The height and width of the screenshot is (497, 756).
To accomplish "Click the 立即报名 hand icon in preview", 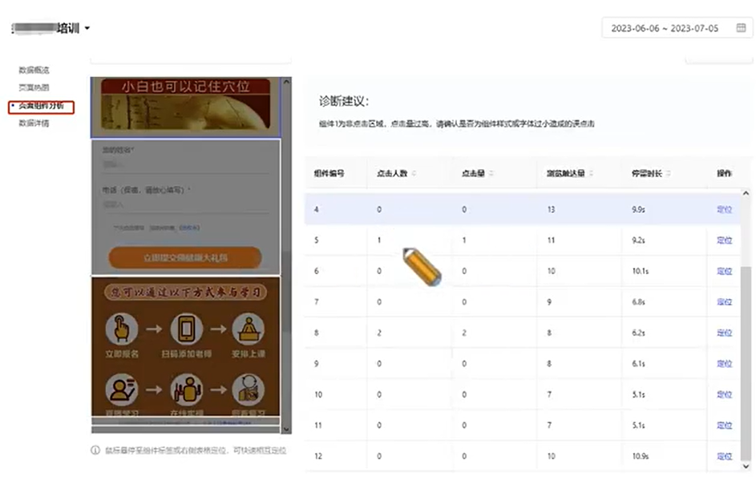I will [122, 329].
